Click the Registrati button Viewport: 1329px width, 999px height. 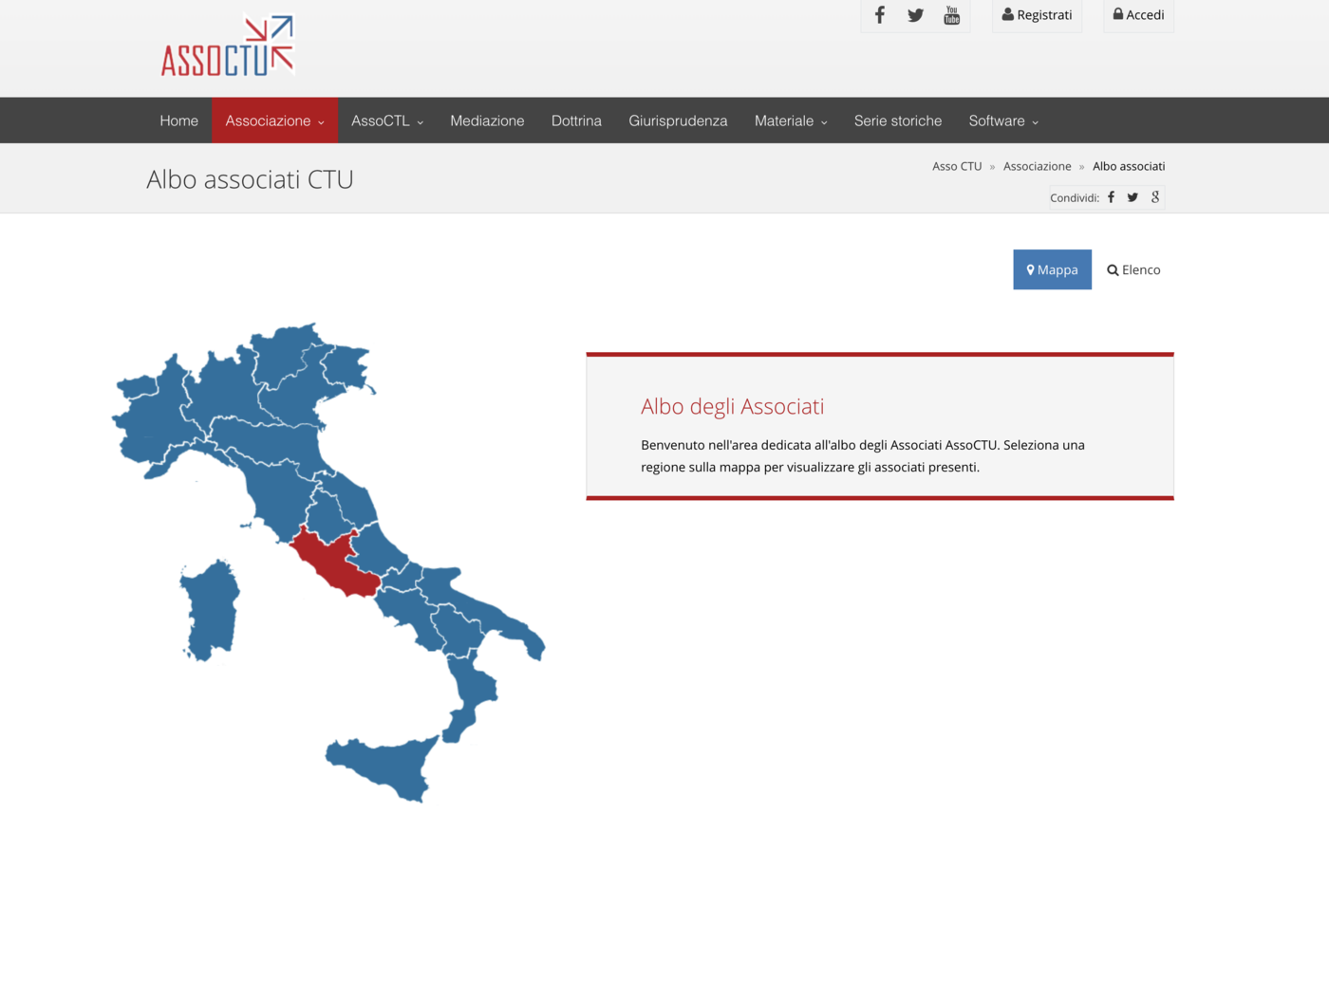1037,15
